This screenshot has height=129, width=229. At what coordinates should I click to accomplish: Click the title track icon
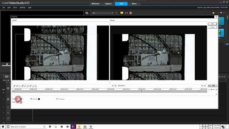[x=8, y=107]
